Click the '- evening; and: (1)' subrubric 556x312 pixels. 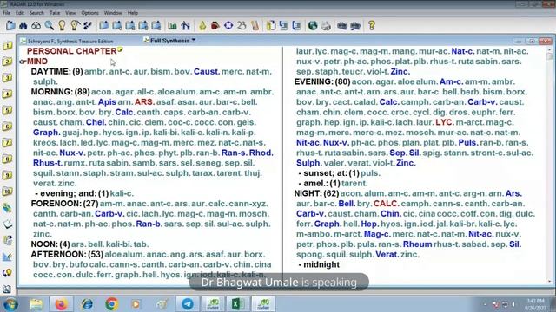[72, 193]
